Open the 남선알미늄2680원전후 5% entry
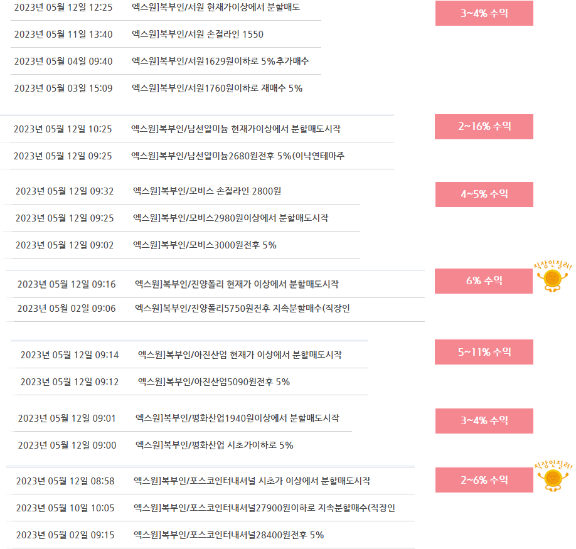The image size is (576, 549). [238, 156]
